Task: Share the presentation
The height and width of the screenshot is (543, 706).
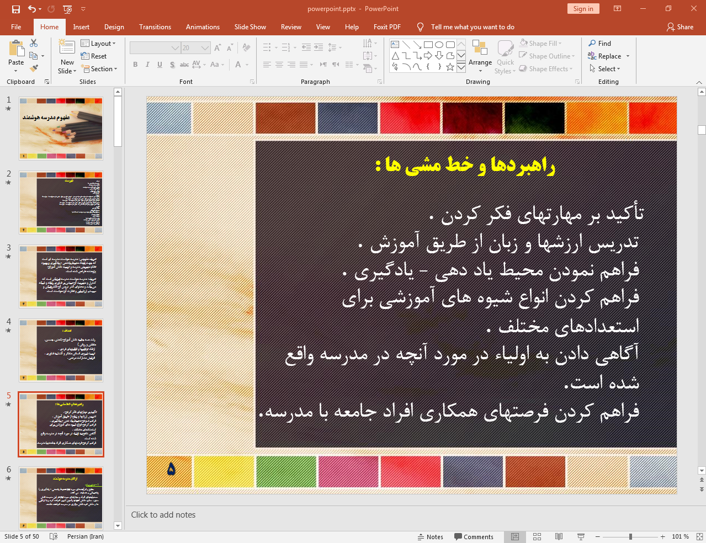Action: point(680,27)
